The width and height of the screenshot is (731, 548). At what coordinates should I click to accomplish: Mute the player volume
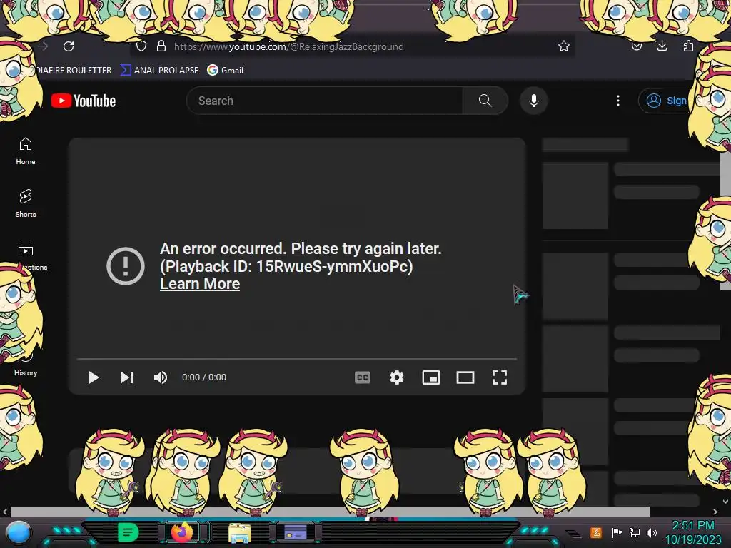pyautogui.click(x=161, y=377)
